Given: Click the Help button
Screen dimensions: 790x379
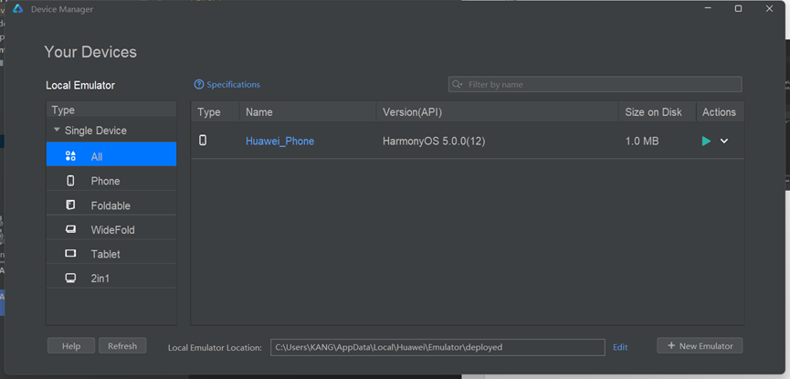Looking at the screenshot, I should 71,346.
